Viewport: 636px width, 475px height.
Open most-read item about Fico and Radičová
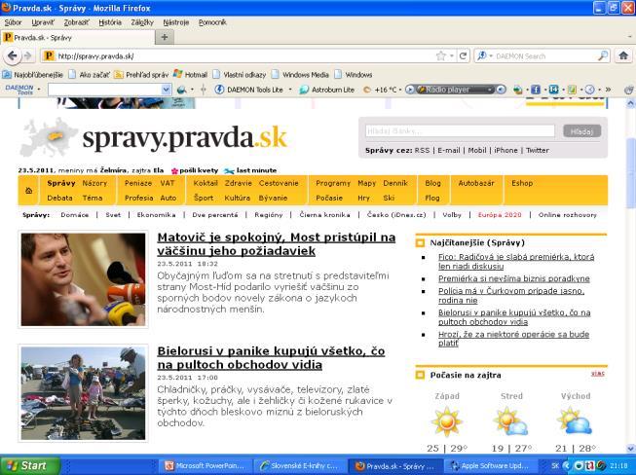(516, 262)
